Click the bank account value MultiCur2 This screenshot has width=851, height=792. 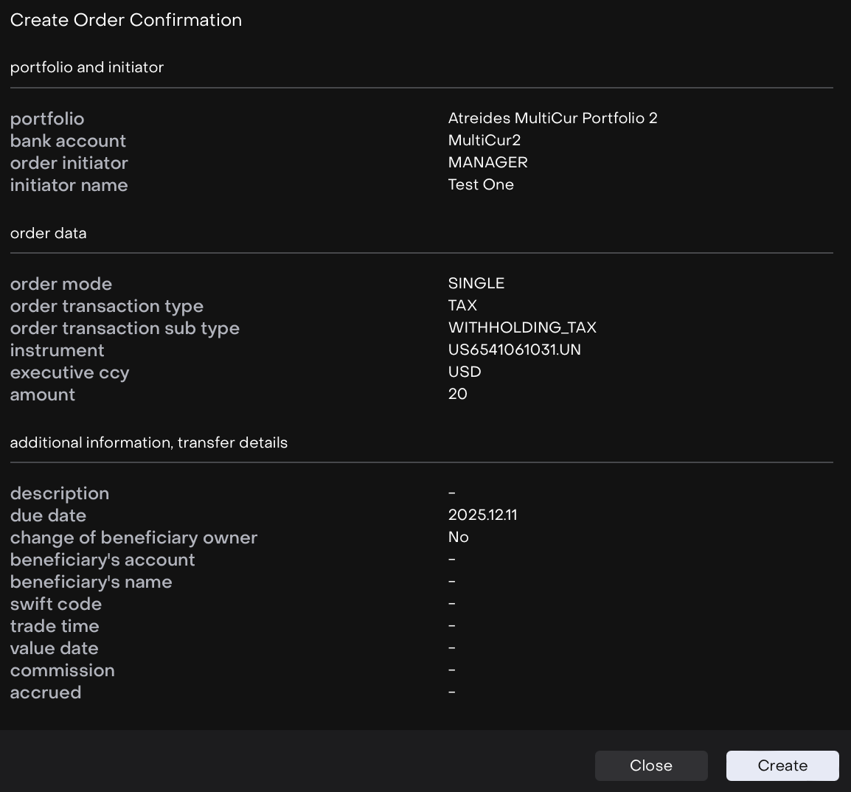[484, 140]
